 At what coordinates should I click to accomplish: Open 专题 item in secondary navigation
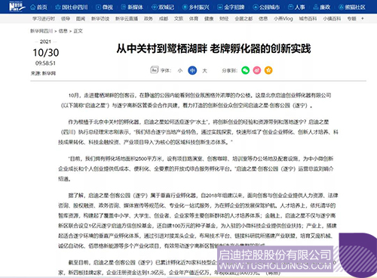pyautogui.click(x=351, y=19)
